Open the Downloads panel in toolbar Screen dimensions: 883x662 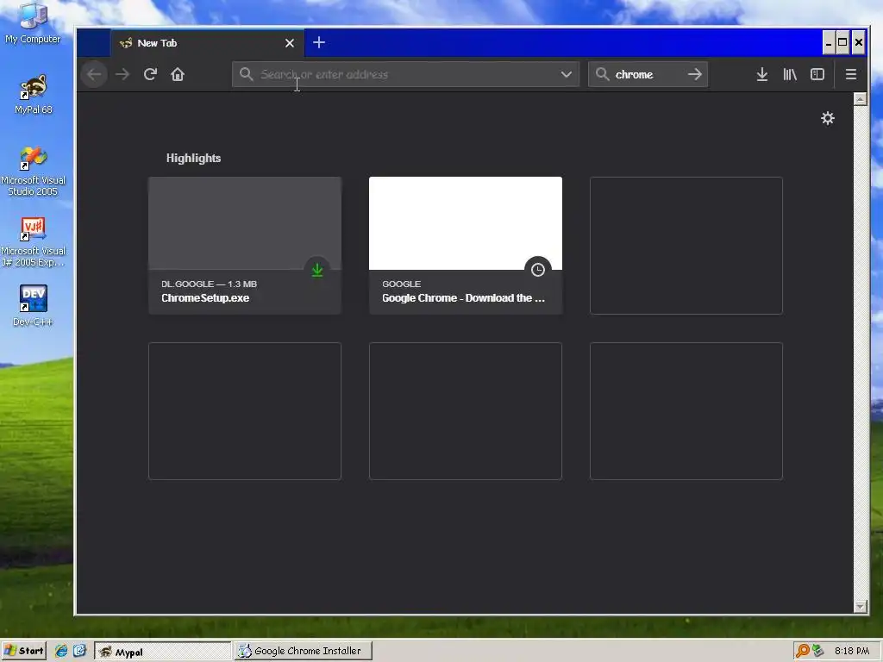tap(762, 74)
